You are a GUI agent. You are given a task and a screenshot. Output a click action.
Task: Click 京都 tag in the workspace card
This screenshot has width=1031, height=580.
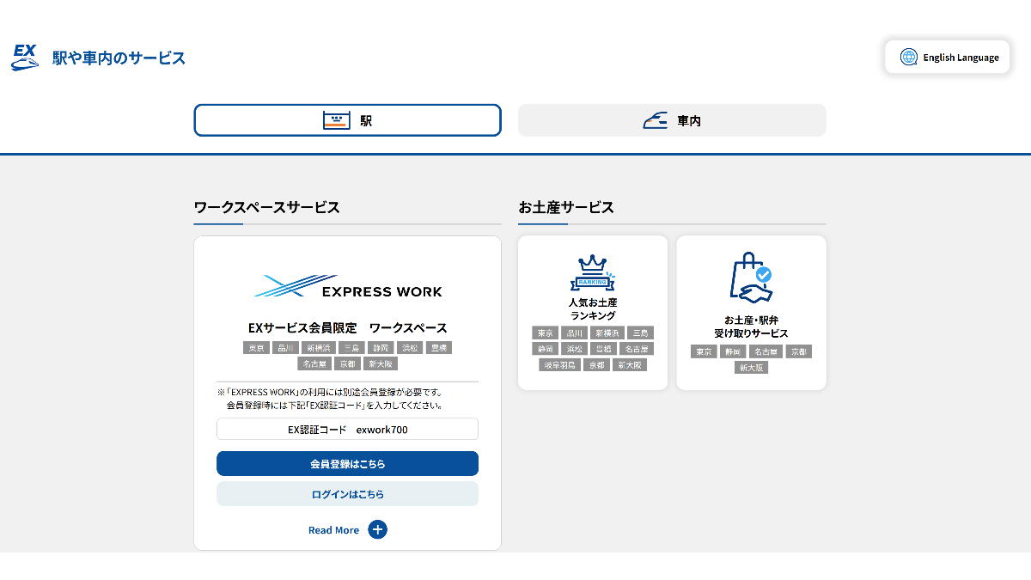pos(346,364)
